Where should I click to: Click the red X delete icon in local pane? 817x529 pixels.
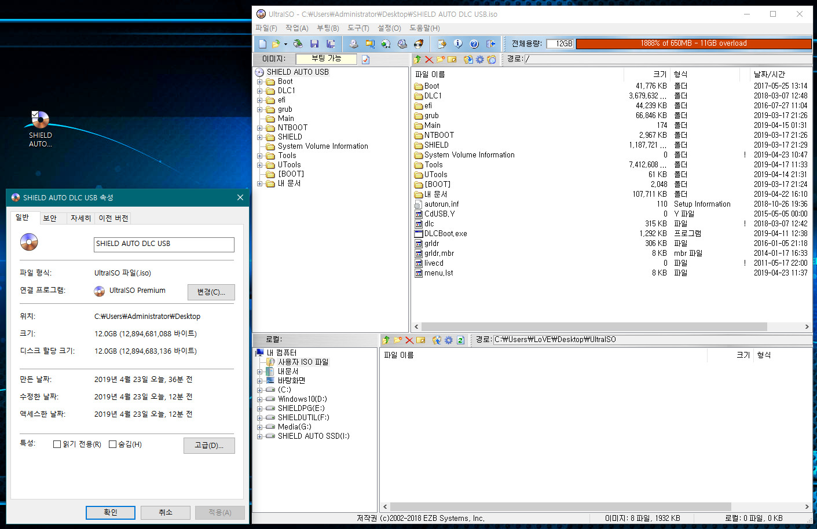pyautogui.click(x=409, y=340)
